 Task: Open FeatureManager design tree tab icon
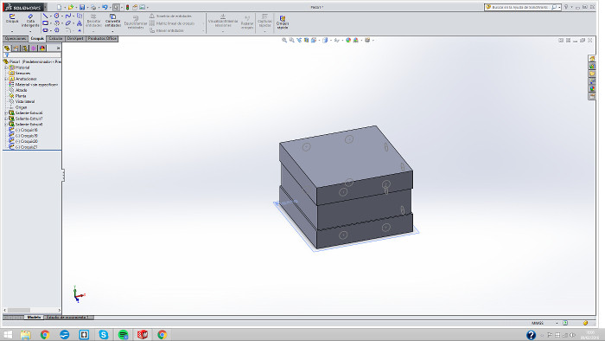[7, 48]
